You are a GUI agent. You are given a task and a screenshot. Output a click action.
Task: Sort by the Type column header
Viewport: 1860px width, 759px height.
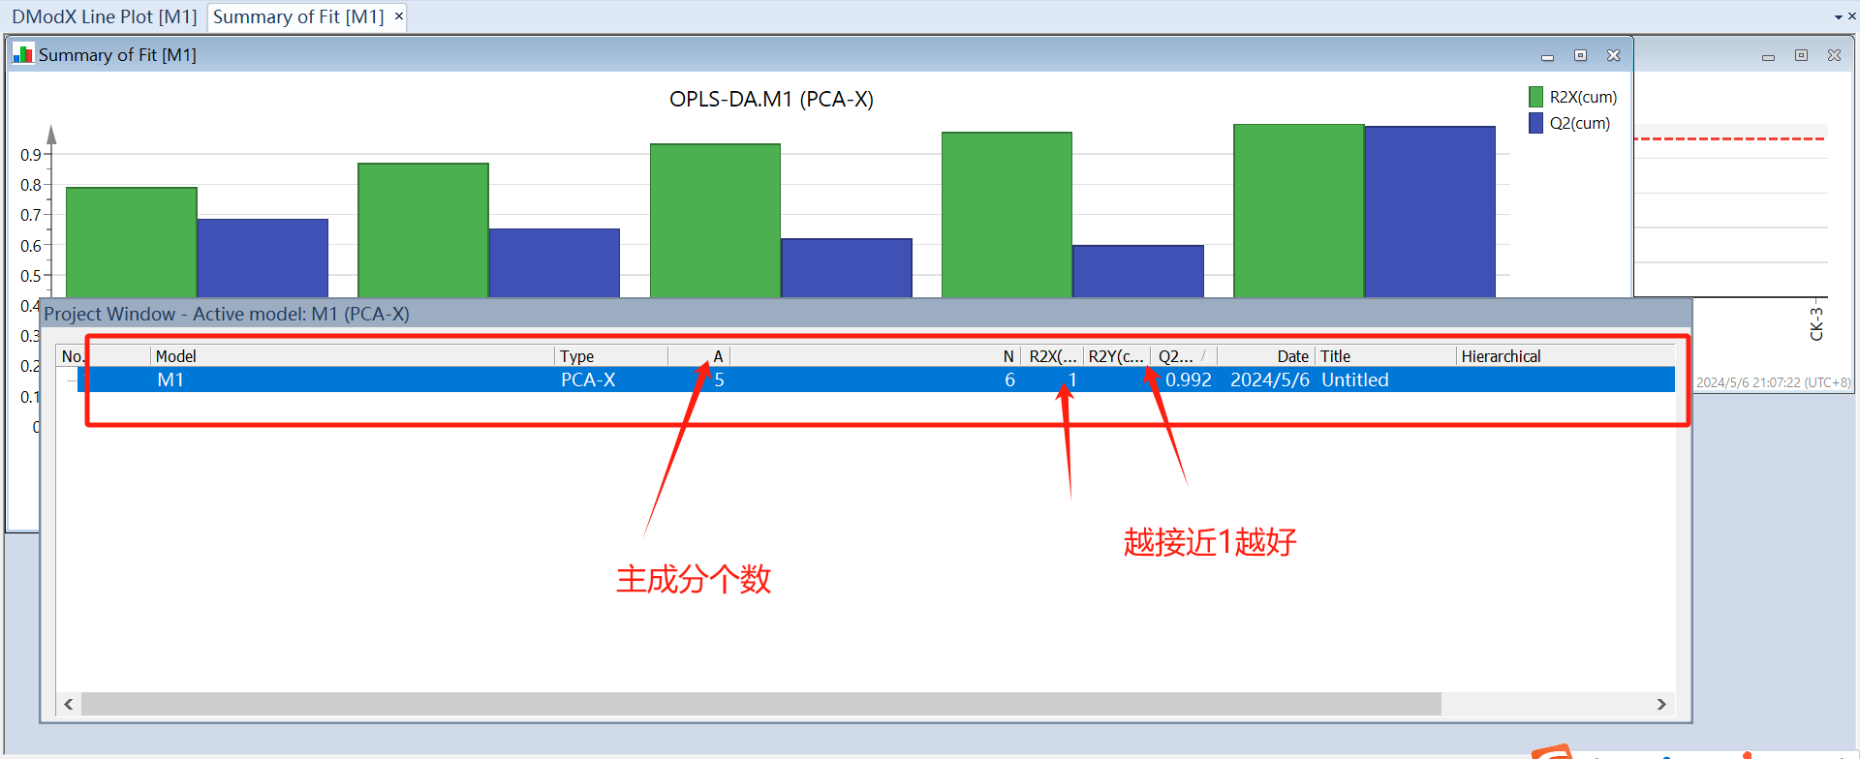coord(610,356)
